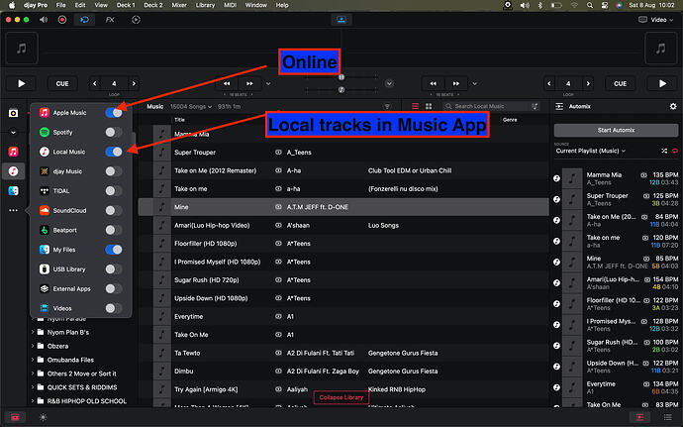Image resolution: width=683 pixels, height=427 pixels.
Task: Click the record button in the top toolbar
Action: point(62,20)
